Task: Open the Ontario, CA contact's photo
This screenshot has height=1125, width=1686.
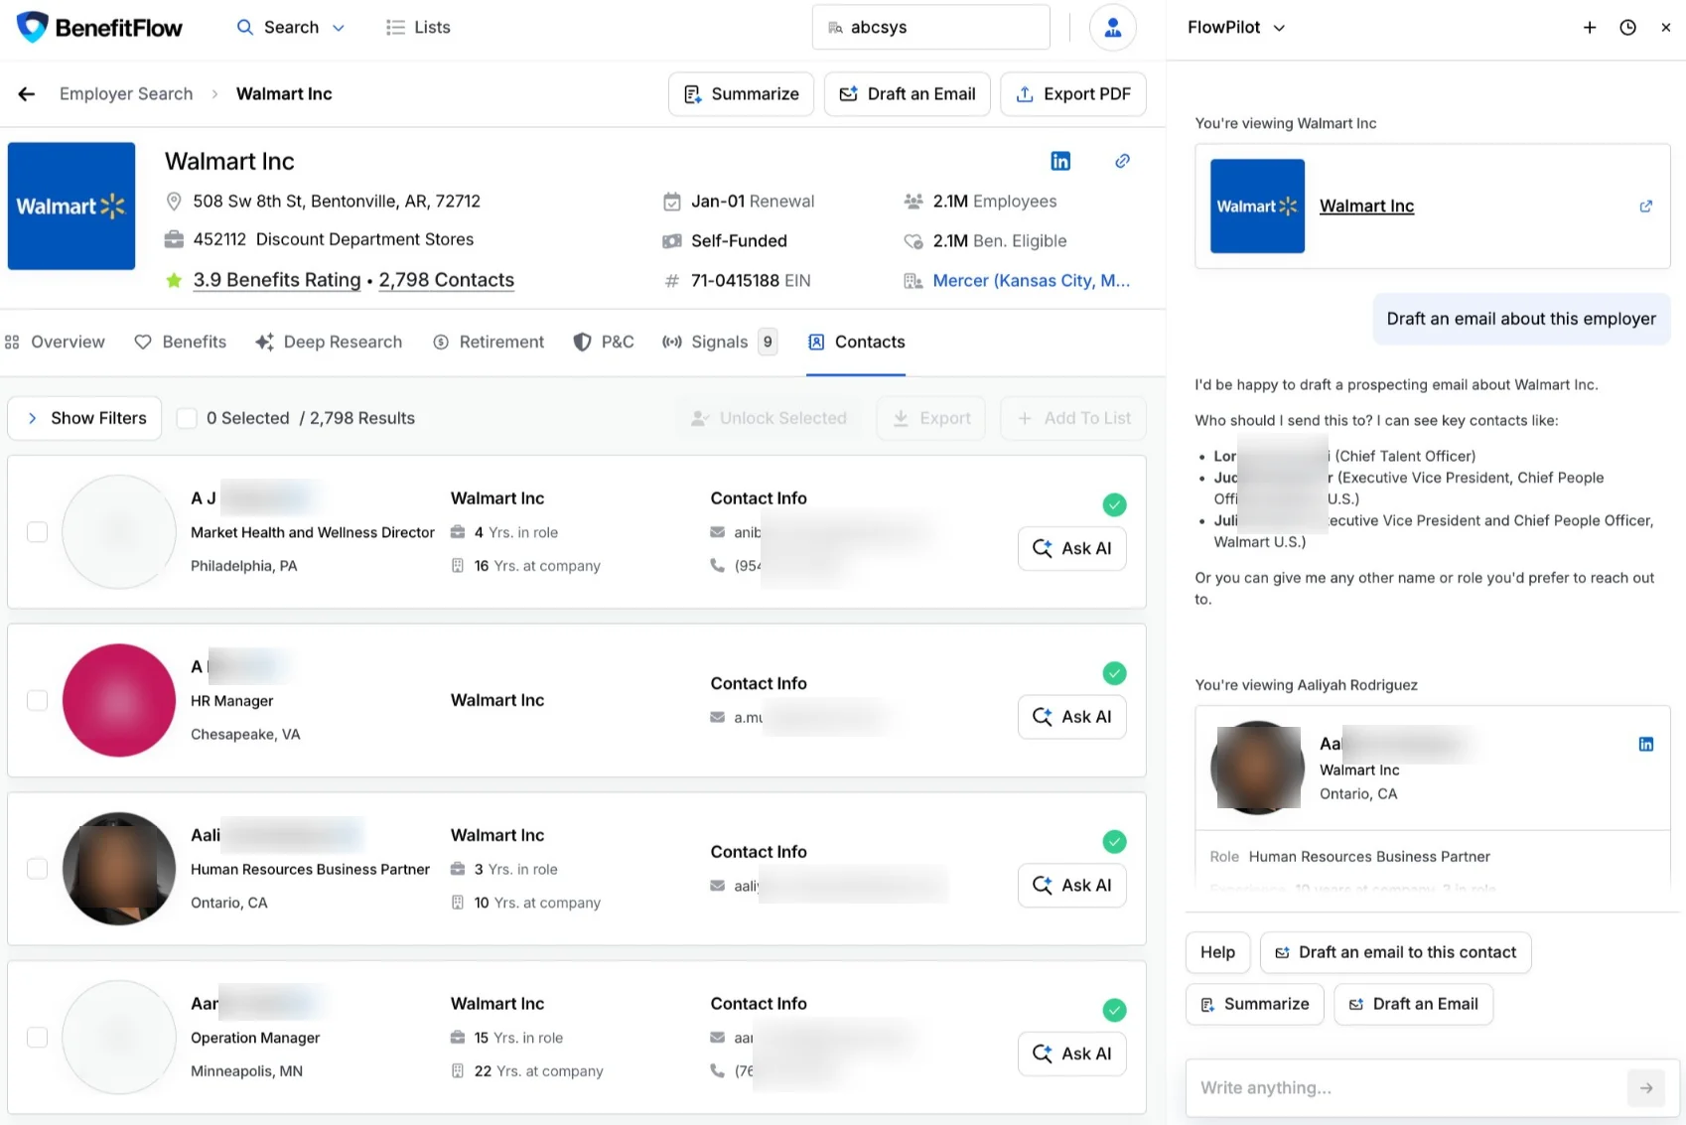Action: coord(119,869)
